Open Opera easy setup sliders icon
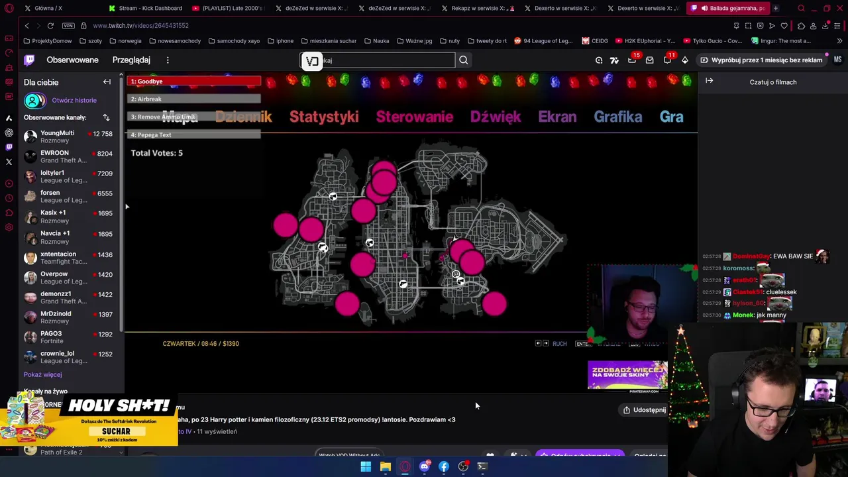The width and height of the screenshot is (848, 477). coord(838,26)
